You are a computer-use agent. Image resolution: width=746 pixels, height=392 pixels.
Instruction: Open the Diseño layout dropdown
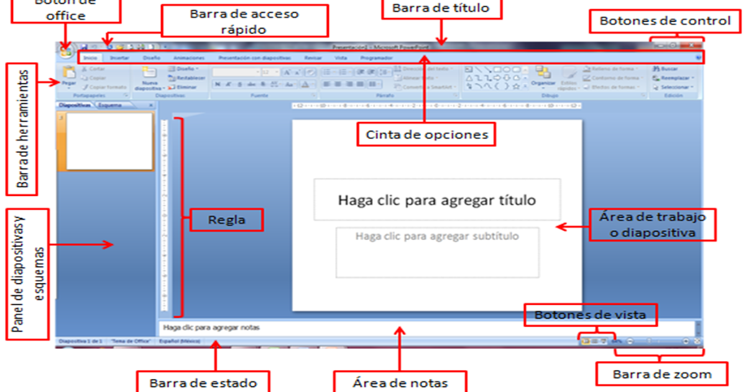(186, 68)
